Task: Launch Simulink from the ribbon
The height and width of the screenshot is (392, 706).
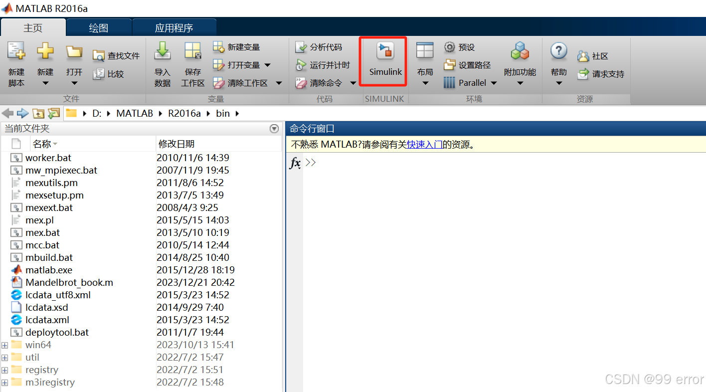Action: click(383, 61)
